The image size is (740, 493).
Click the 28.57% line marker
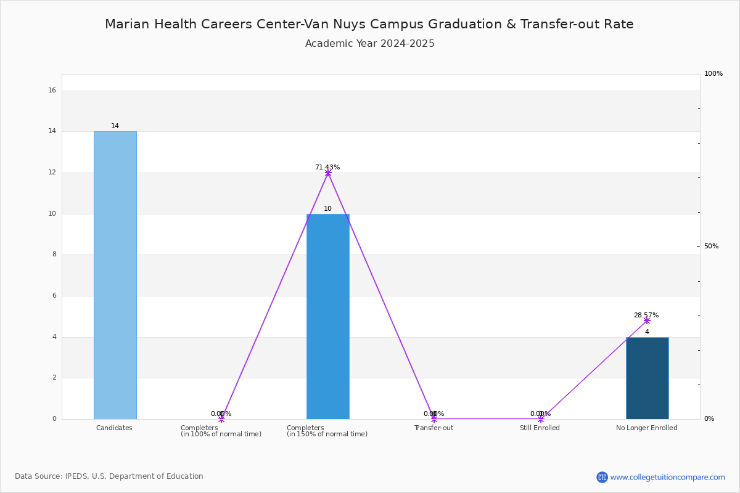click(x=647, y=320)
